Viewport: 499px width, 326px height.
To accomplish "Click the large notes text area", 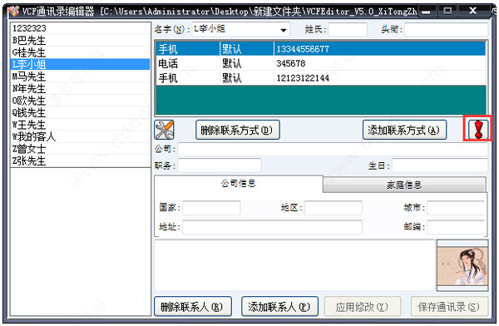I will pos(294,265).
